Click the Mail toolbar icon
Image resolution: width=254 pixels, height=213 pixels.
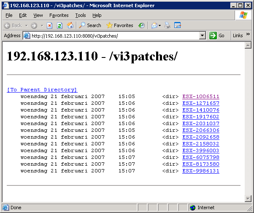pyautogui.click(x=154, y=25)
